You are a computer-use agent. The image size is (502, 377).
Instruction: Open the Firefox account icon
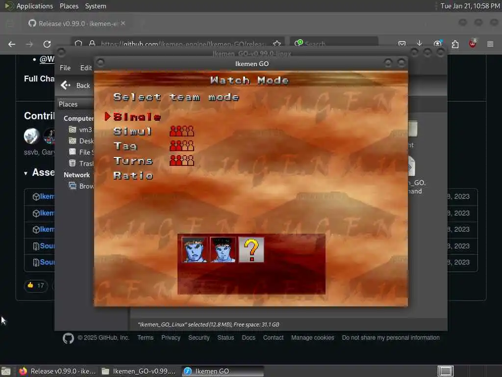438,44
